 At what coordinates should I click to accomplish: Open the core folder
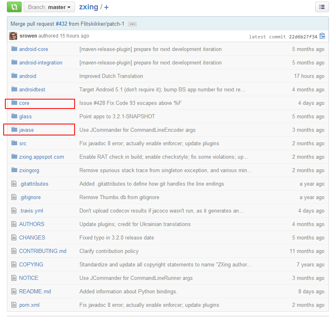tap(24, 103)
